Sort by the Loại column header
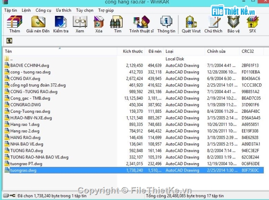Image resolution: width=269 pixels, height=200 pixels. (x=184, y=51)
